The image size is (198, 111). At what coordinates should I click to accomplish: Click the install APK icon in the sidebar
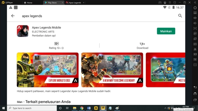click(195, 44)
